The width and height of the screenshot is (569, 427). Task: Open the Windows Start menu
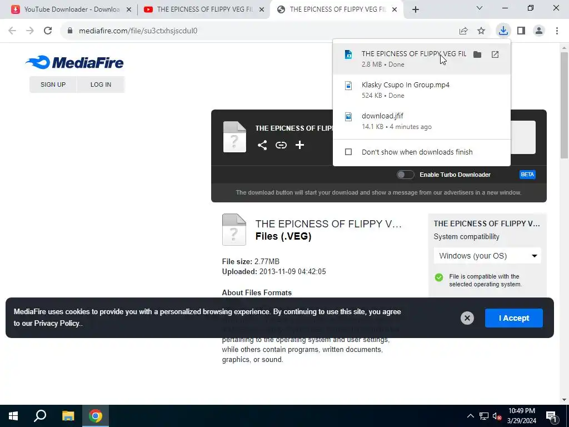[13, 416]
